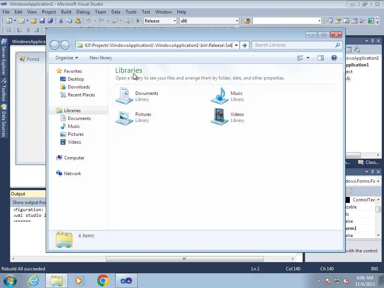Save the current file with floppy icon

[x=42, y=21]
